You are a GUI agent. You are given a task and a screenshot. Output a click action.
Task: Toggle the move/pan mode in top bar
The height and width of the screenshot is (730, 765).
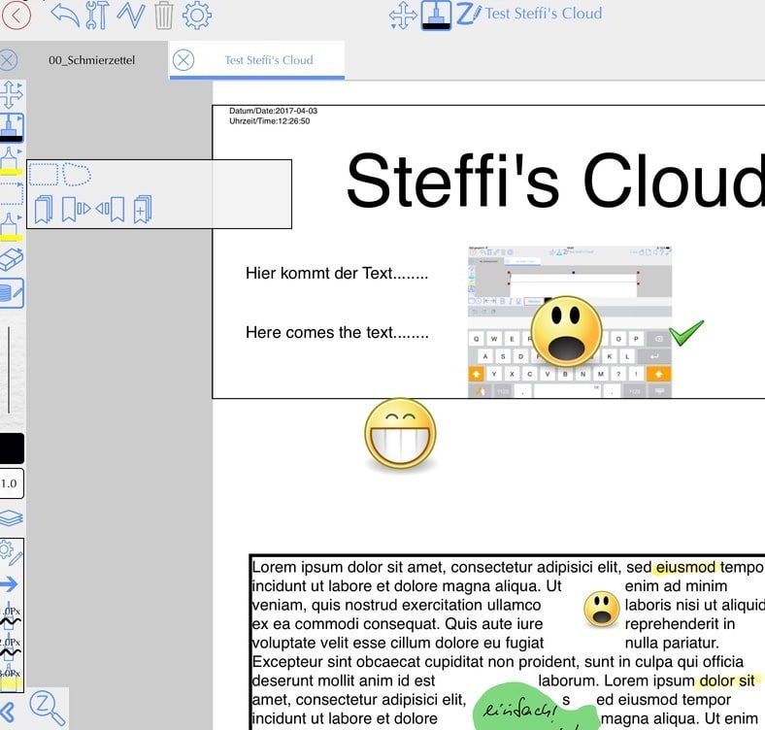403,15
